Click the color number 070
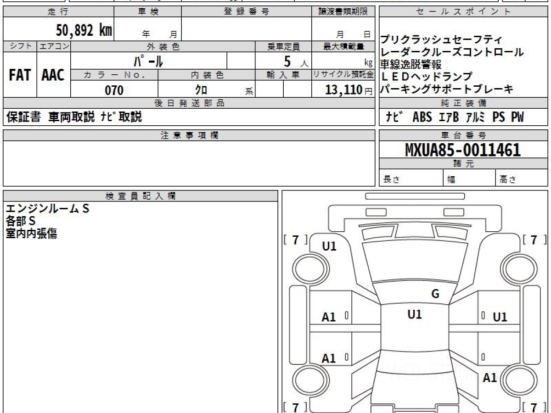 (114, 90)
